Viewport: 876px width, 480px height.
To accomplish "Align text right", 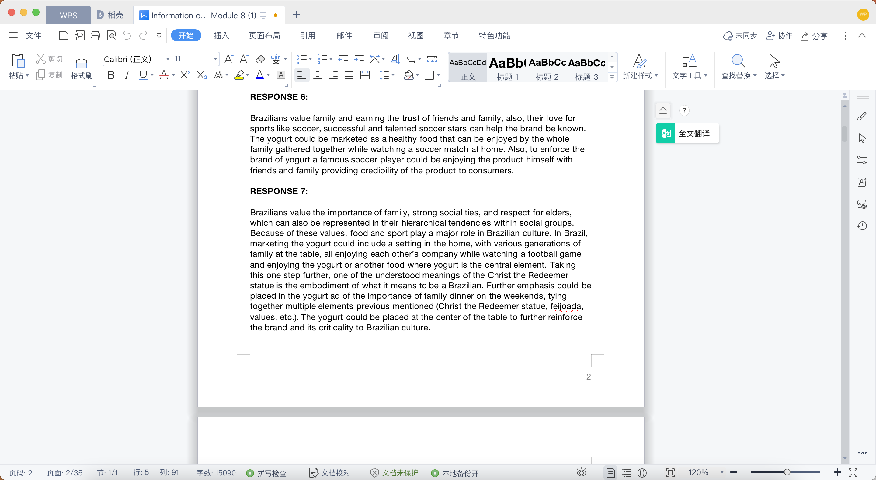I will click(333, 75).
